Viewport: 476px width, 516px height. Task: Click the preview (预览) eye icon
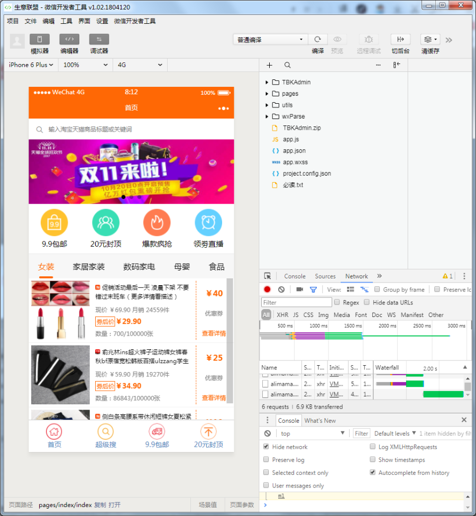[337, 39]
